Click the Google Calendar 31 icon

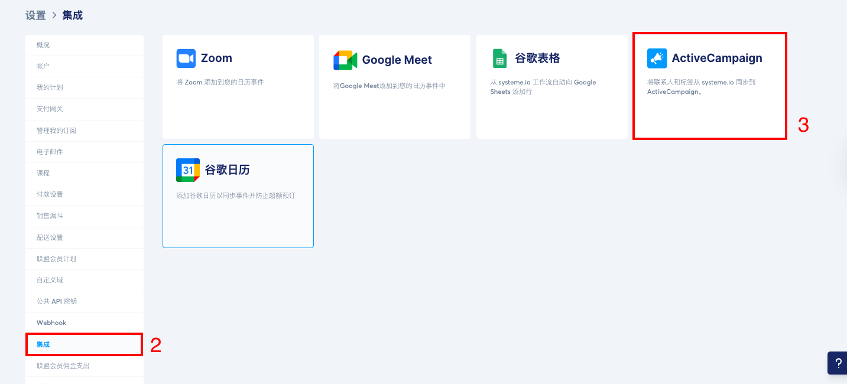click(x=188, y=170)
